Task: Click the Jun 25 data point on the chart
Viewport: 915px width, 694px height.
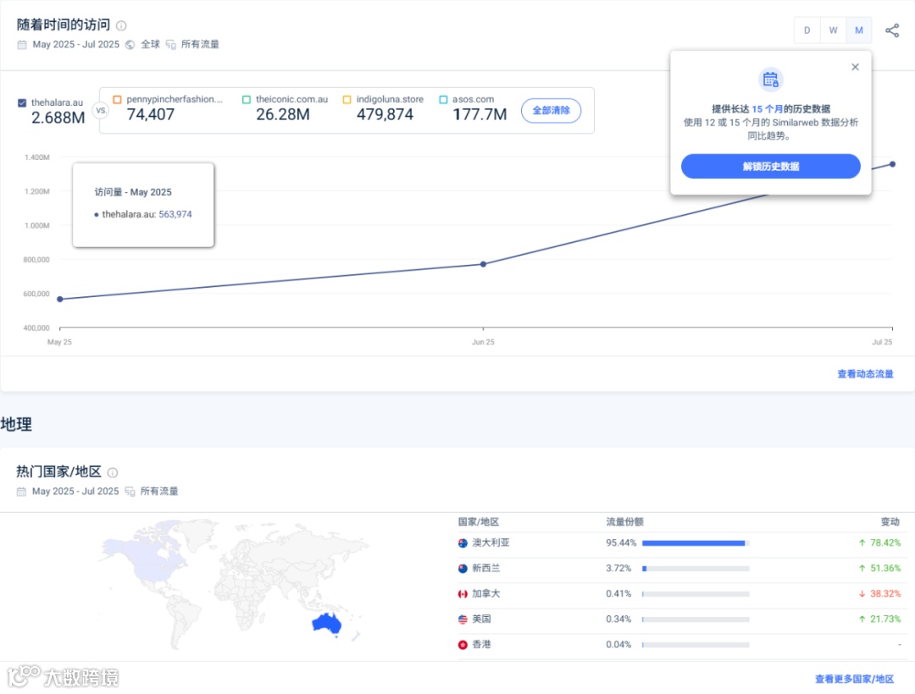Action: [483, 265]
